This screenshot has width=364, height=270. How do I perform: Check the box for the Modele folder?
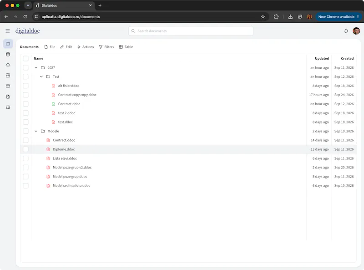(x=25, y=131)
